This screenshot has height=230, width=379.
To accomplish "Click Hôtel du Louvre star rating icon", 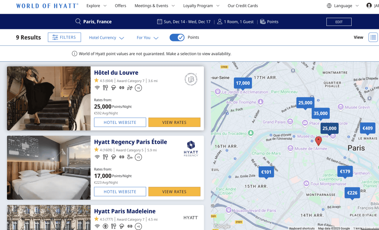I will coord(97,81).
